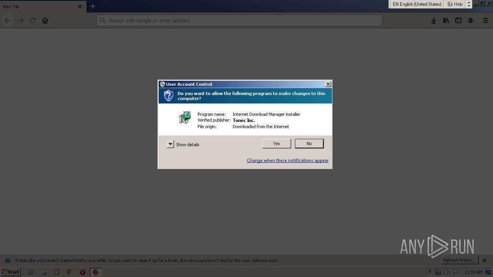Close the New Tab tab
493x277 pixels.
pyautogui.click(x=80, y=7)
